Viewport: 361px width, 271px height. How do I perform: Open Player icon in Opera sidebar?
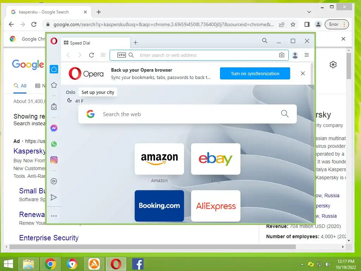(54, 181)
